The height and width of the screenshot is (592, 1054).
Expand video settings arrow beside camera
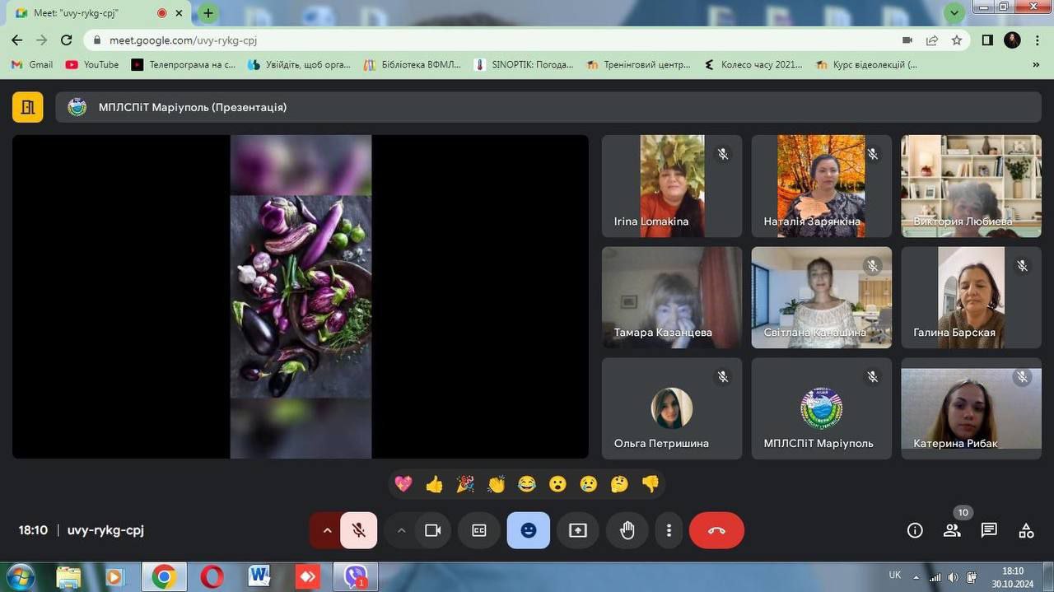click(402, 530)
